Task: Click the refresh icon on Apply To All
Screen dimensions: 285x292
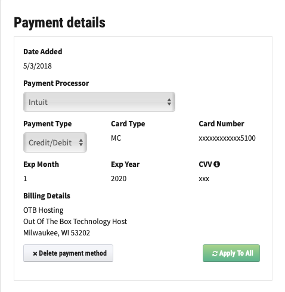Action: point(215,253)
